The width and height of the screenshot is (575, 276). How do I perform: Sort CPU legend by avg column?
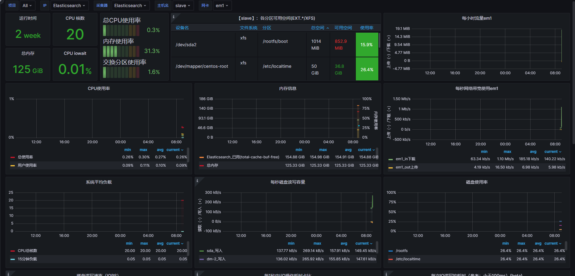tap(160, 150)
